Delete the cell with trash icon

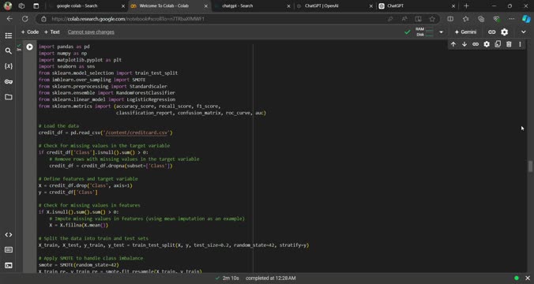coord(509,44)
